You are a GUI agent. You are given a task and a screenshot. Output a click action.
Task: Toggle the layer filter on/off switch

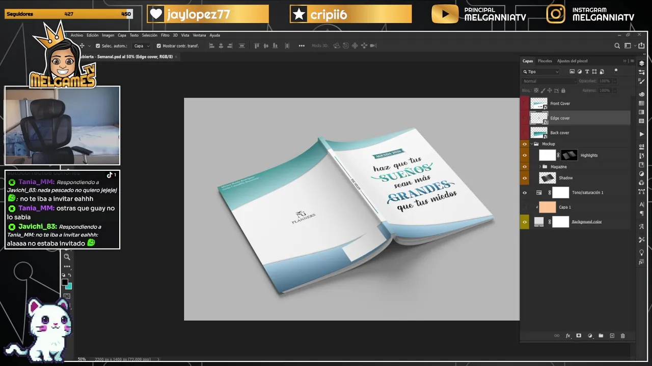point(616,71)
